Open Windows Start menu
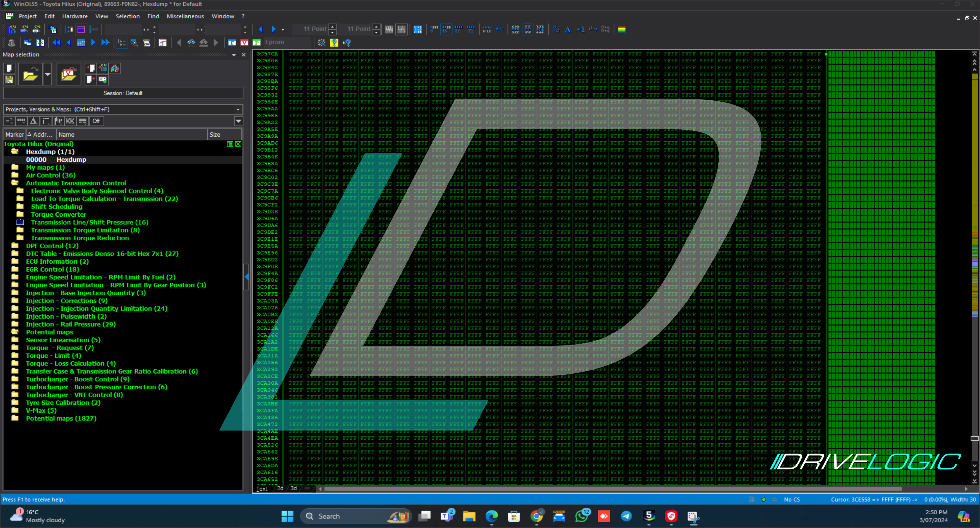Viewport: 980px width, 528px height. tap(287, 516)
